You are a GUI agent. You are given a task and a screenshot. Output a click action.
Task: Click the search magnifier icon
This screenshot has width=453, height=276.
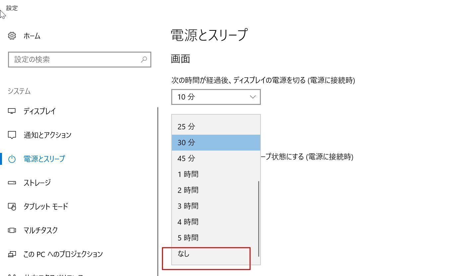point(144,60)
